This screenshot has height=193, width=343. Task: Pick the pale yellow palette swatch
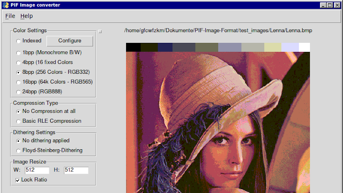[273, 47]
